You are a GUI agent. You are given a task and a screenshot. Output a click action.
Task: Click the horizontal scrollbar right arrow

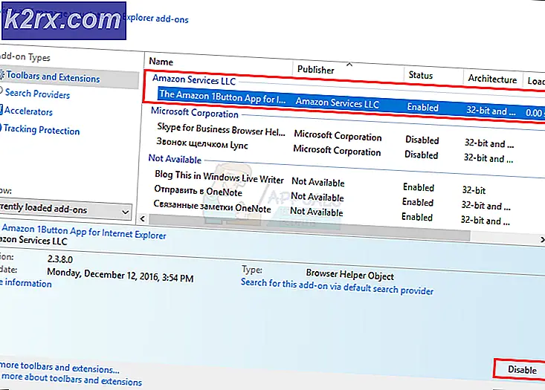[542, 240]
